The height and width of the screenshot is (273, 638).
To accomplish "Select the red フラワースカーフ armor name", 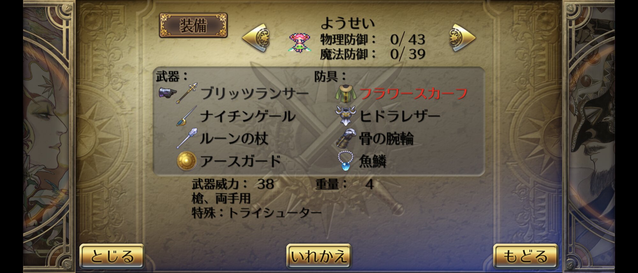I will (413, 94).
